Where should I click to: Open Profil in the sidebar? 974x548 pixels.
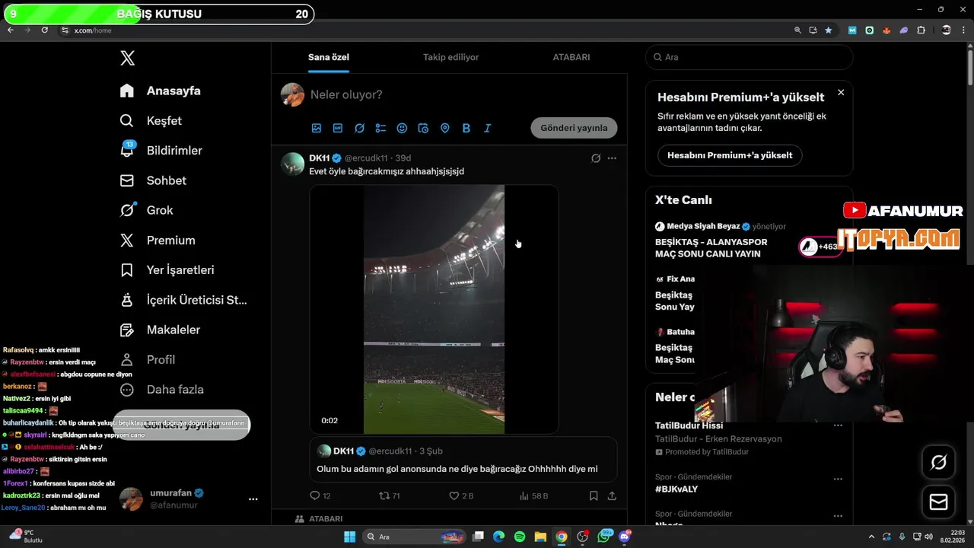[148, 359]
